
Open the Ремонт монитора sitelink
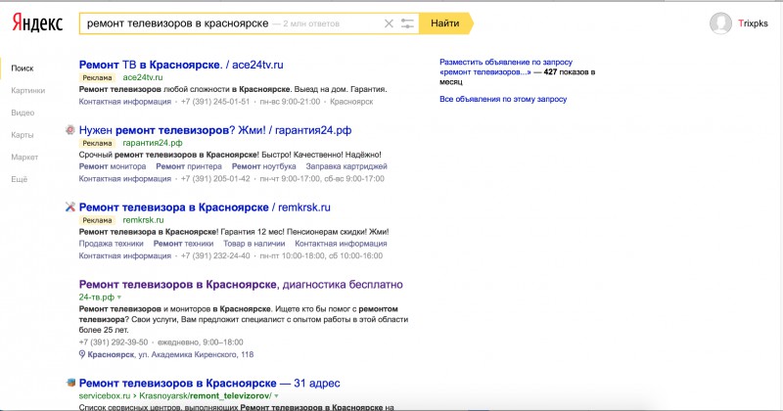pos(113,166)
